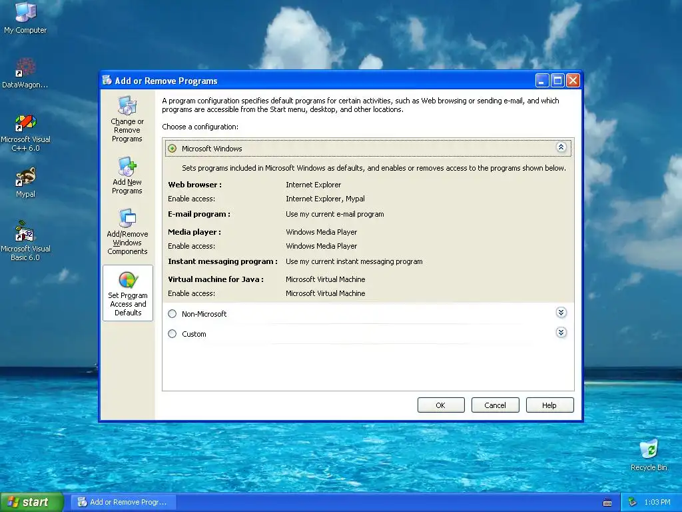Open My Computer desktop icon
The width and height of the screenshot is (682, 512).
[25, 18]
